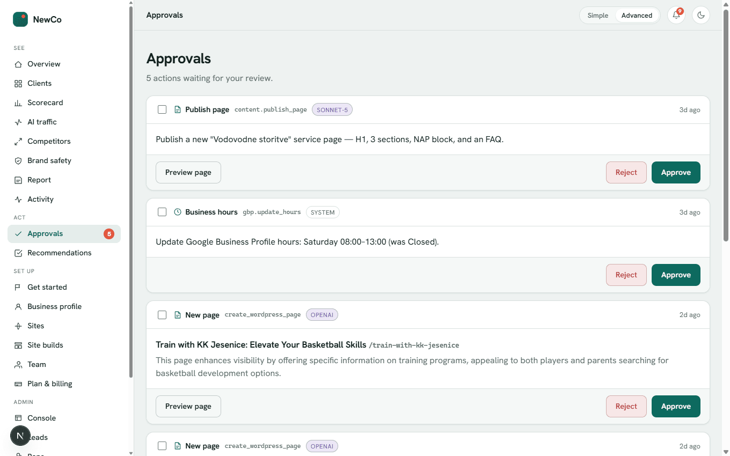Click the Report document icon
Screen dimensions: 730x456
click(18, 180)
